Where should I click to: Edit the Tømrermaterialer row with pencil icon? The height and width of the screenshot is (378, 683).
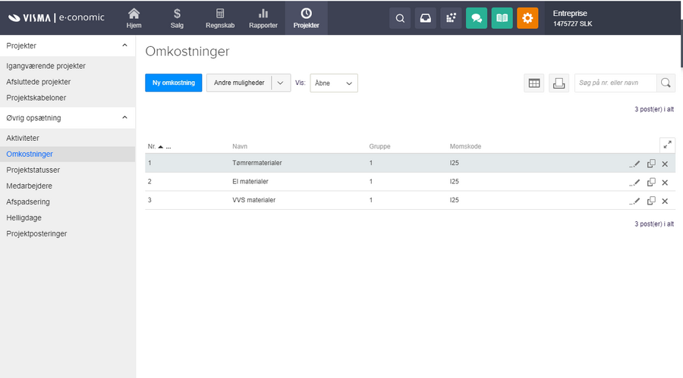point(635,164)
